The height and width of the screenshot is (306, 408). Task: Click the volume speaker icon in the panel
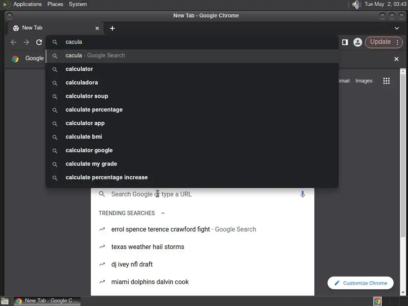pos(356,4)
